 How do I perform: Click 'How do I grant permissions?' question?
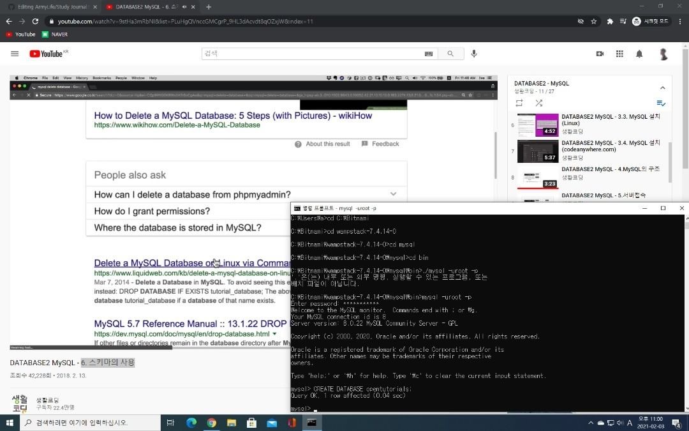coord(152,211)
